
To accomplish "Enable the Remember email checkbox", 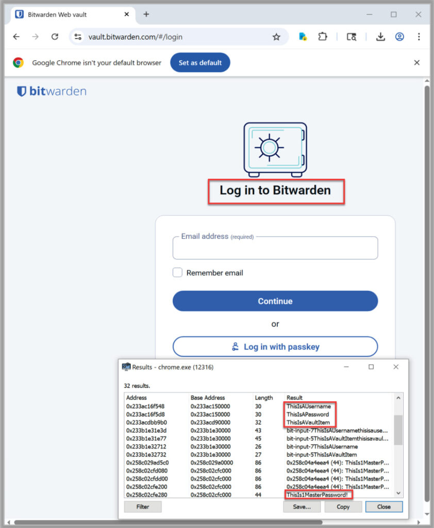I will point(177,273).
